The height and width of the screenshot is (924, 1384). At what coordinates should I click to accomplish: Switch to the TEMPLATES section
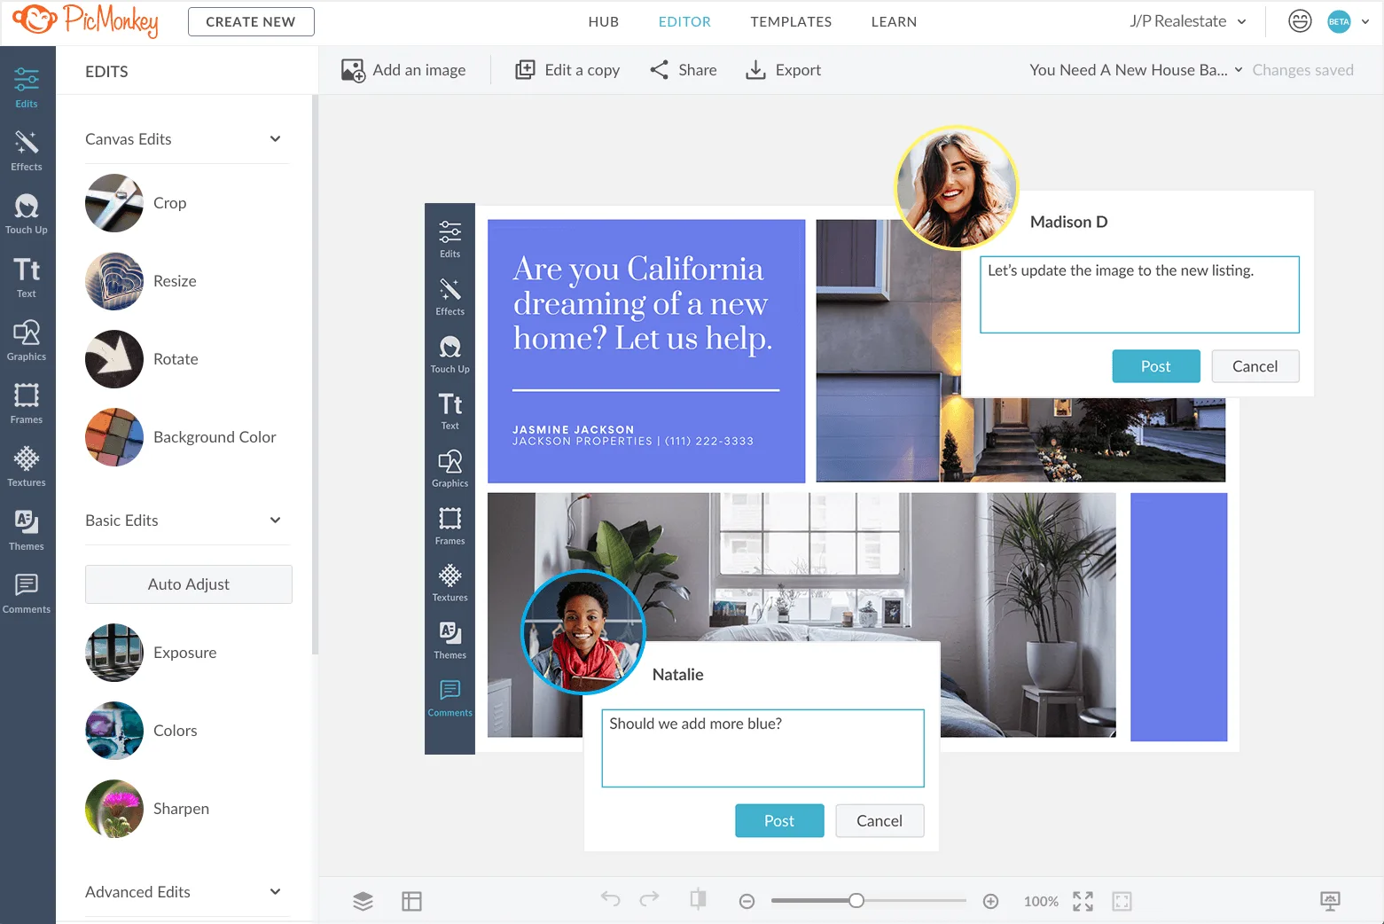[790, 21]
